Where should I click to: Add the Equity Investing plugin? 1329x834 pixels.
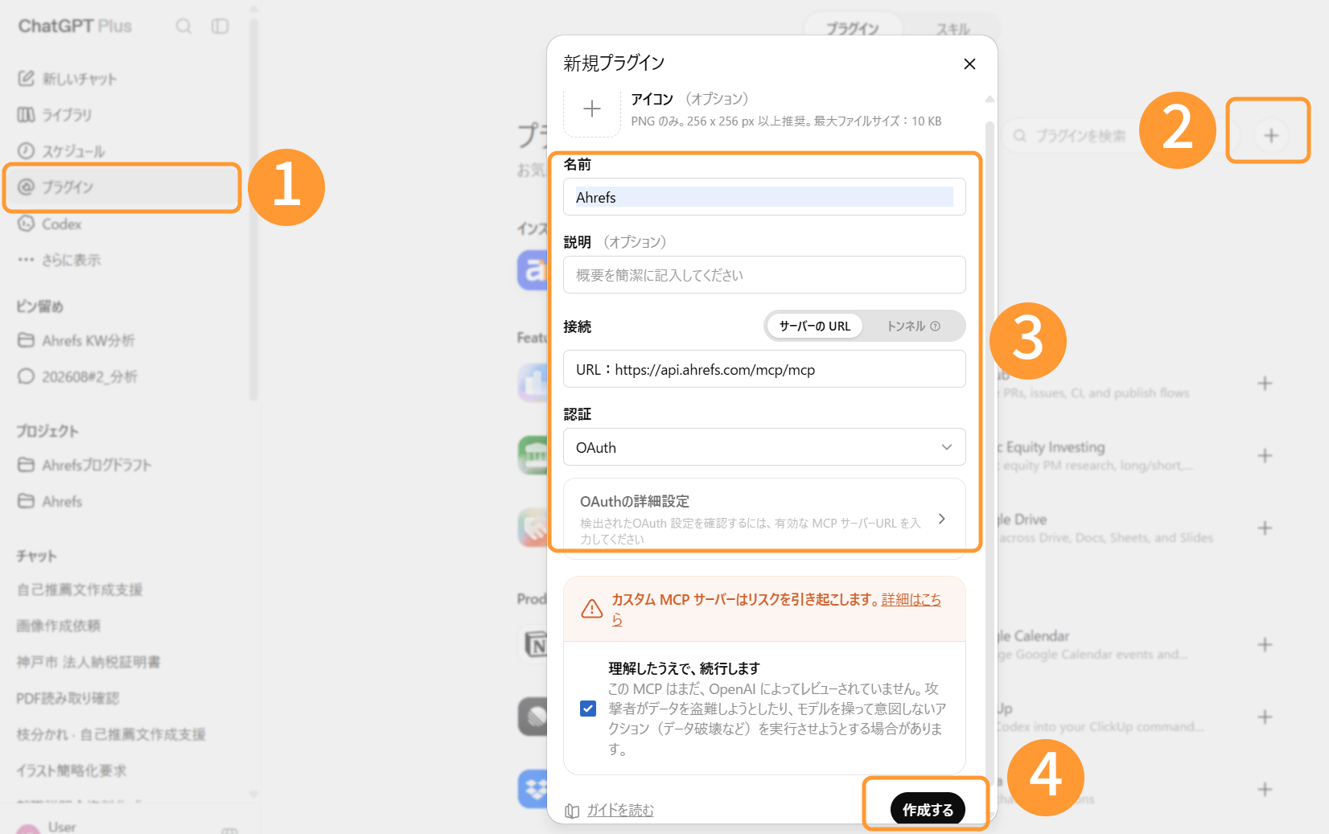coord(1265,456)
